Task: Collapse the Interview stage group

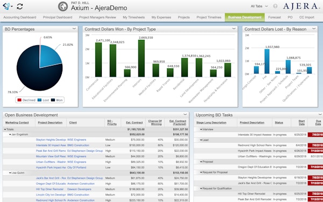Action: point(201,129)
